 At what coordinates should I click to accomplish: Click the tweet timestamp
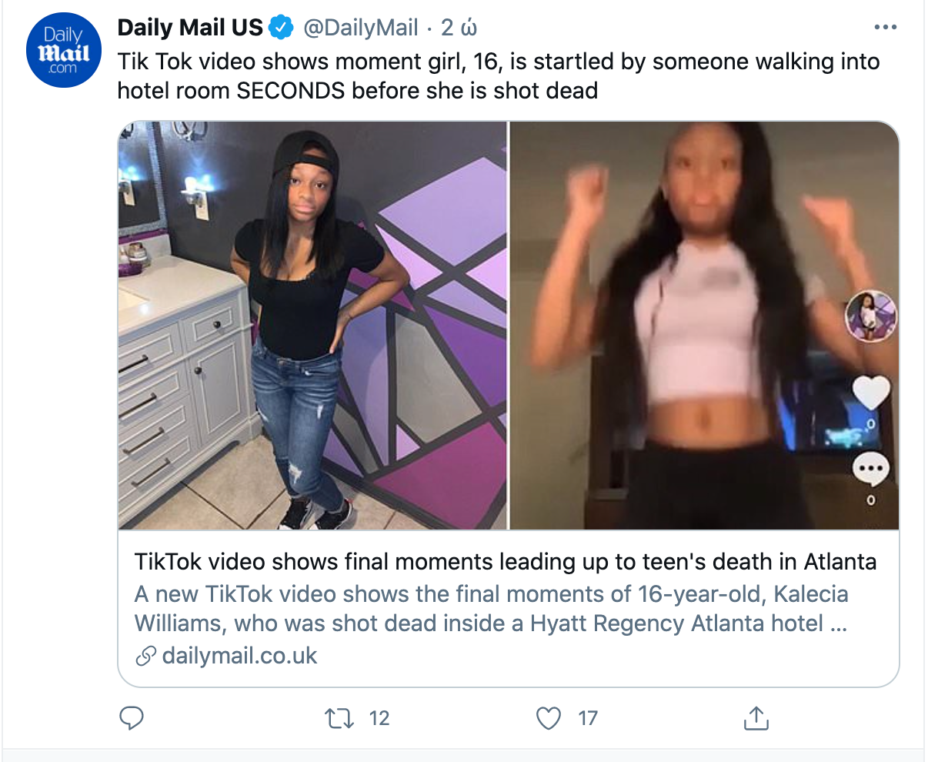[x=459, y=28]
